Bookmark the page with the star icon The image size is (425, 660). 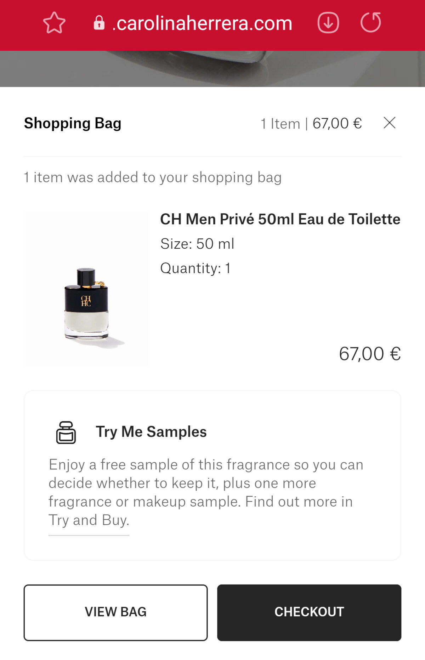coord(54,23)
